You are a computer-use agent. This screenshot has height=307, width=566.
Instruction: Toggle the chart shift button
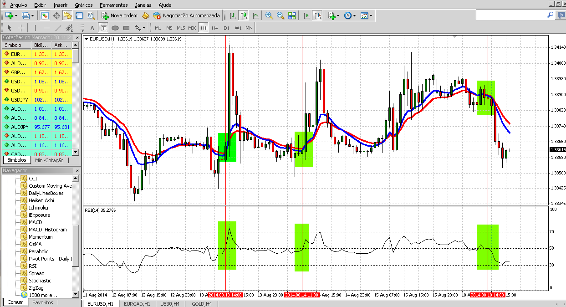click(317, 15)
